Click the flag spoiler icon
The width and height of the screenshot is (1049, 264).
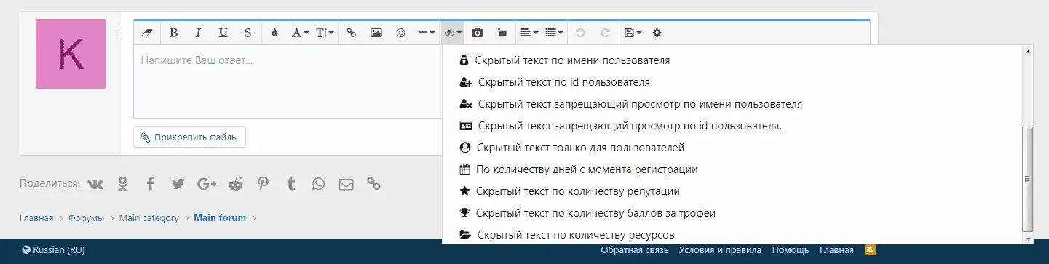coord(502,33)
